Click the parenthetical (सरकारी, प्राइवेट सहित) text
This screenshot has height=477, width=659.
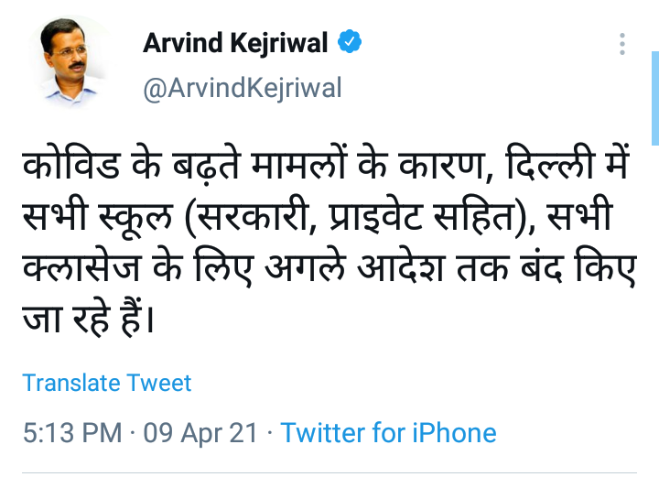point(345,221)
